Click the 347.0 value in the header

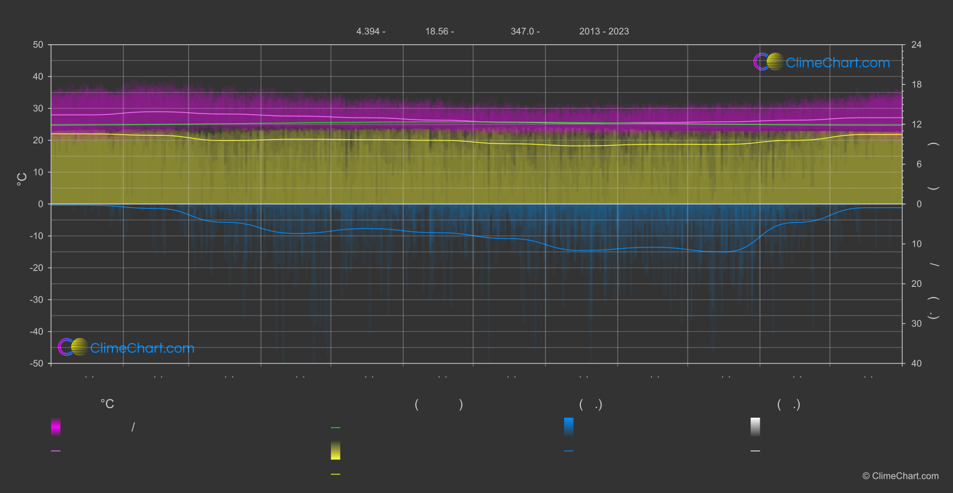[x=525, y=31]
